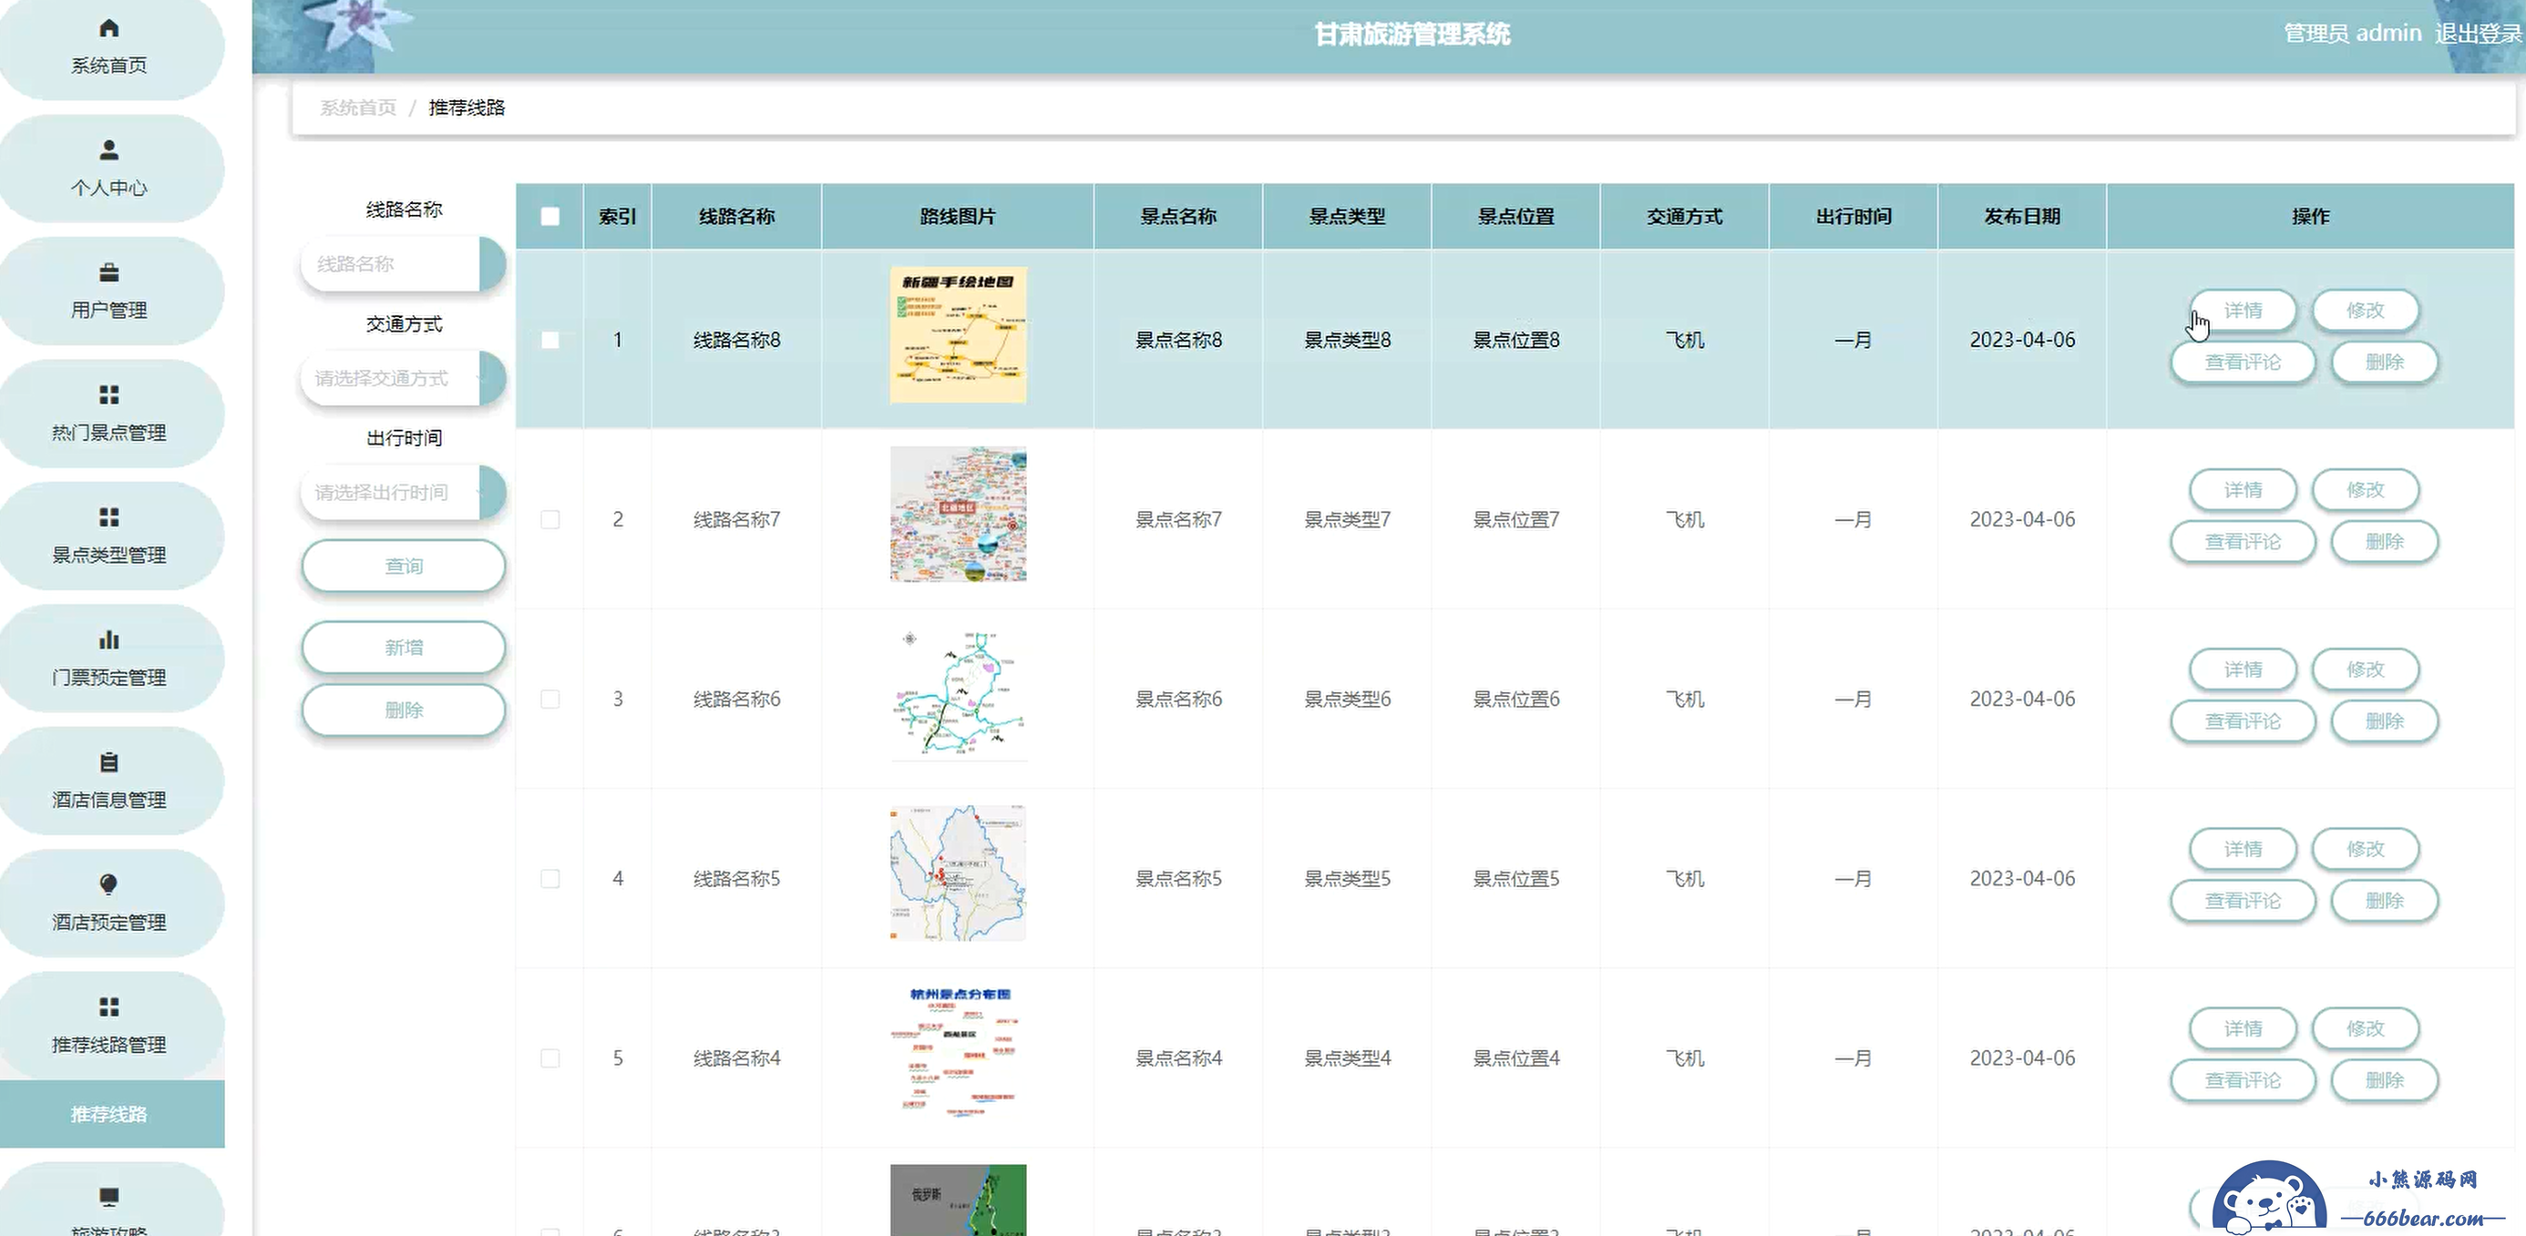Click the home icon above 系统首页
The width and height of the screenshot is (2526, 1236).
pyautogui.click(x=108, y=27)
